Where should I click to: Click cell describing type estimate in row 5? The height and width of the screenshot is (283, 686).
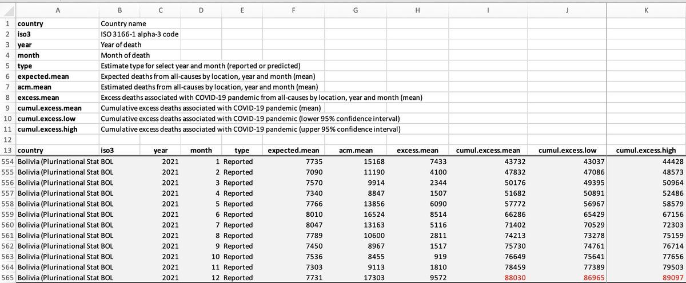point(201,66)
